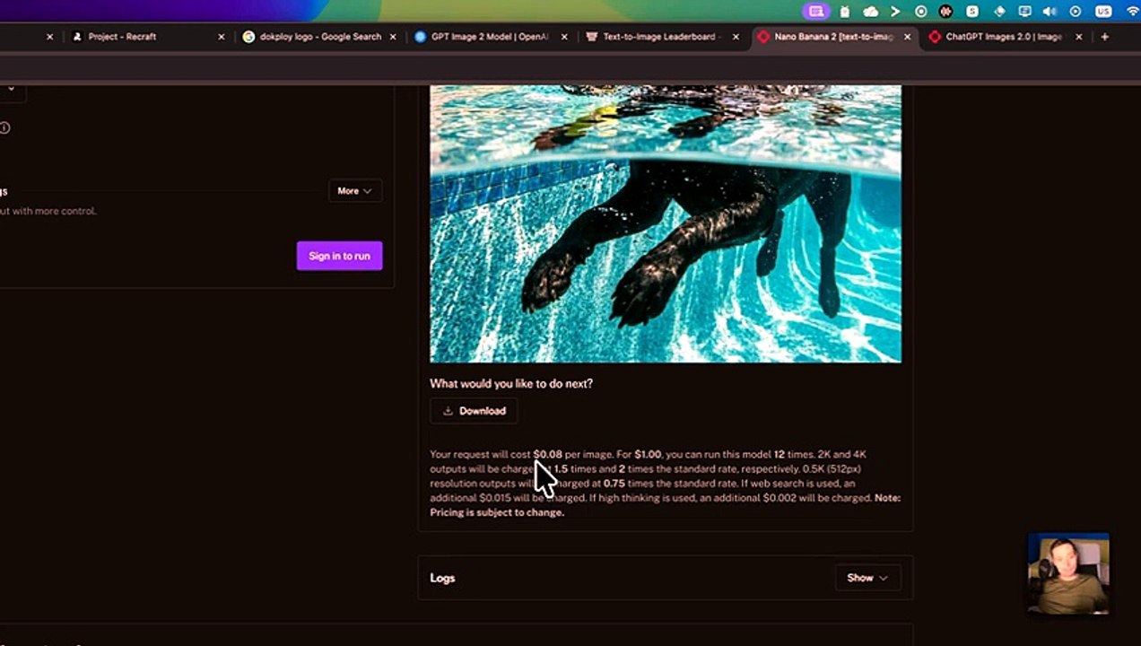Click the first circular ring menu bar icon
This screenshot has width=1141, height=646.
point(920,12)
